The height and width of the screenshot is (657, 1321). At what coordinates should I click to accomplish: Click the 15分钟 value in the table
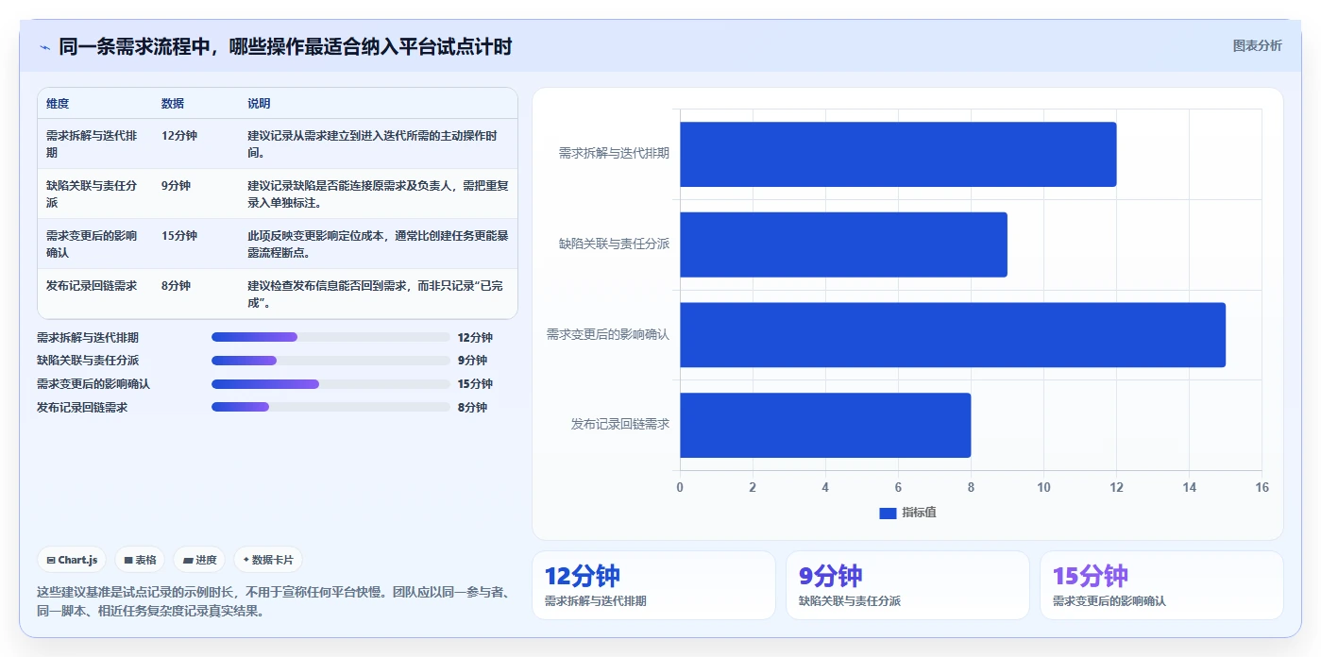click(x=179, y=236)
